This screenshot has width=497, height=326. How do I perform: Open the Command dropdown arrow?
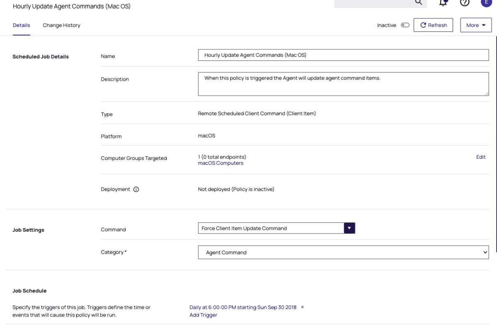point(349,228)
